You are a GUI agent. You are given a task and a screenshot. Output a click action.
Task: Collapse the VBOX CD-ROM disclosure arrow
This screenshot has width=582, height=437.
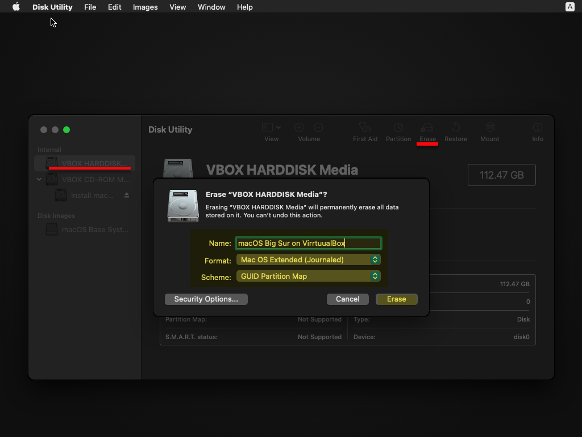pyautogui.click(x=39, y=179)
